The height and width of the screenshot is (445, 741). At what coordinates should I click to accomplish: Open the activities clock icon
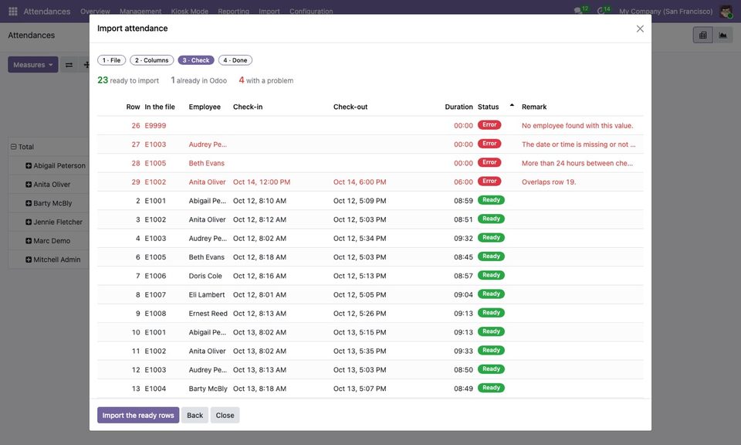coord(601,11)
